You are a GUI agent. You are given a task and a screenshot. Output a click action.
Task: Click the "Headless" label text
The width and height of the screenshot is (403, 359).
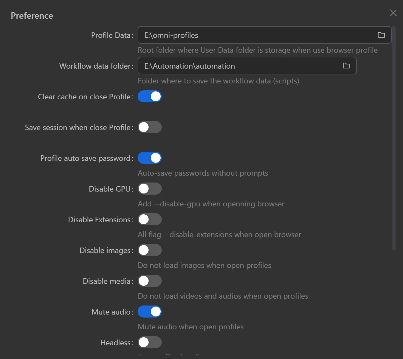(115, 343)
